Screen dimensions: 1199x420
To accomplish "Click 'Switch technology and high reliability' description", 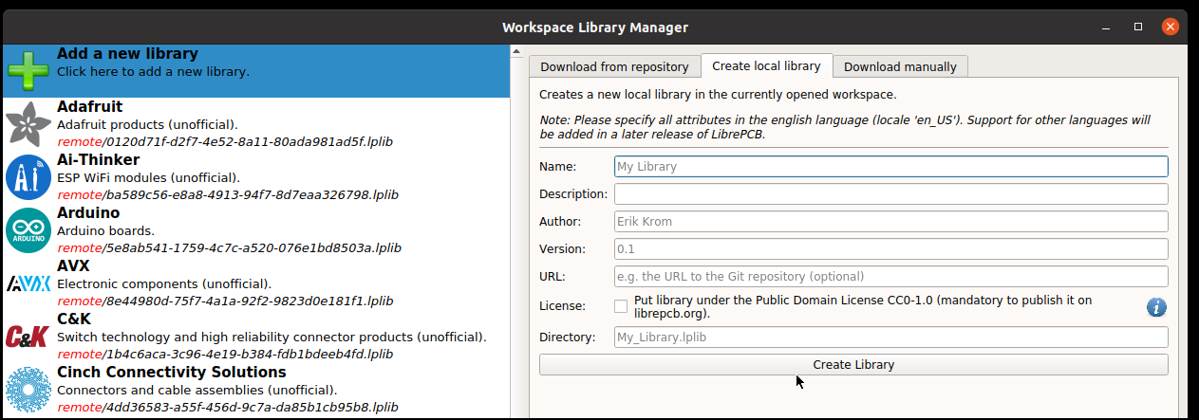I will click(x=272, y=337).
